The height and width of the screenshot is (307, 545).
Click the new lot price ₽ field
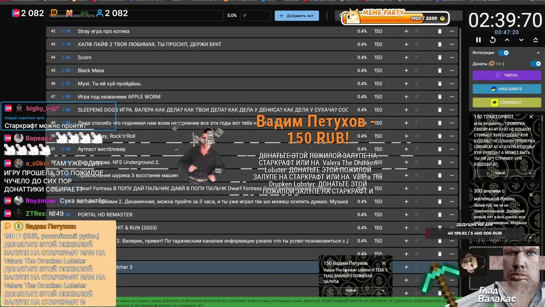pyautogui.click(x=255, y=16)
